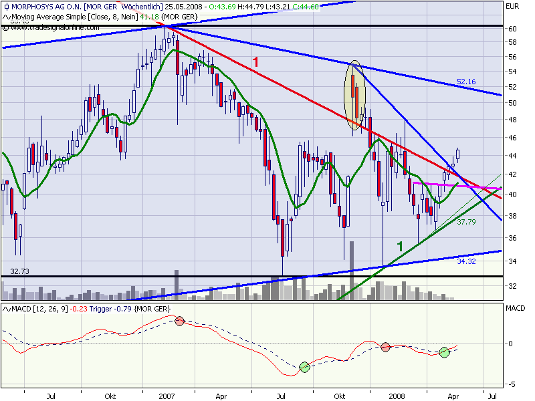Click the waveform icon next to MACD label

point(5,308)
